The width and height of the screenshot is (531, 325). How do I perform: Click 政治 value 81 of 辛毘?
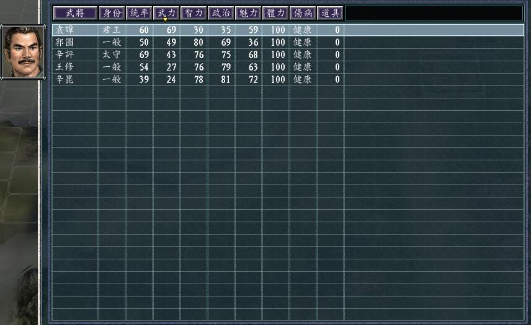click(226, 79)
